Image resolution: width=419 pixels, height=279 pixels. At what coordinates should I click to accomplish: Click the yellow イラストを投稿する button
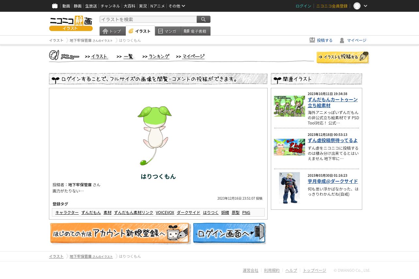click(x=343, y=57)
